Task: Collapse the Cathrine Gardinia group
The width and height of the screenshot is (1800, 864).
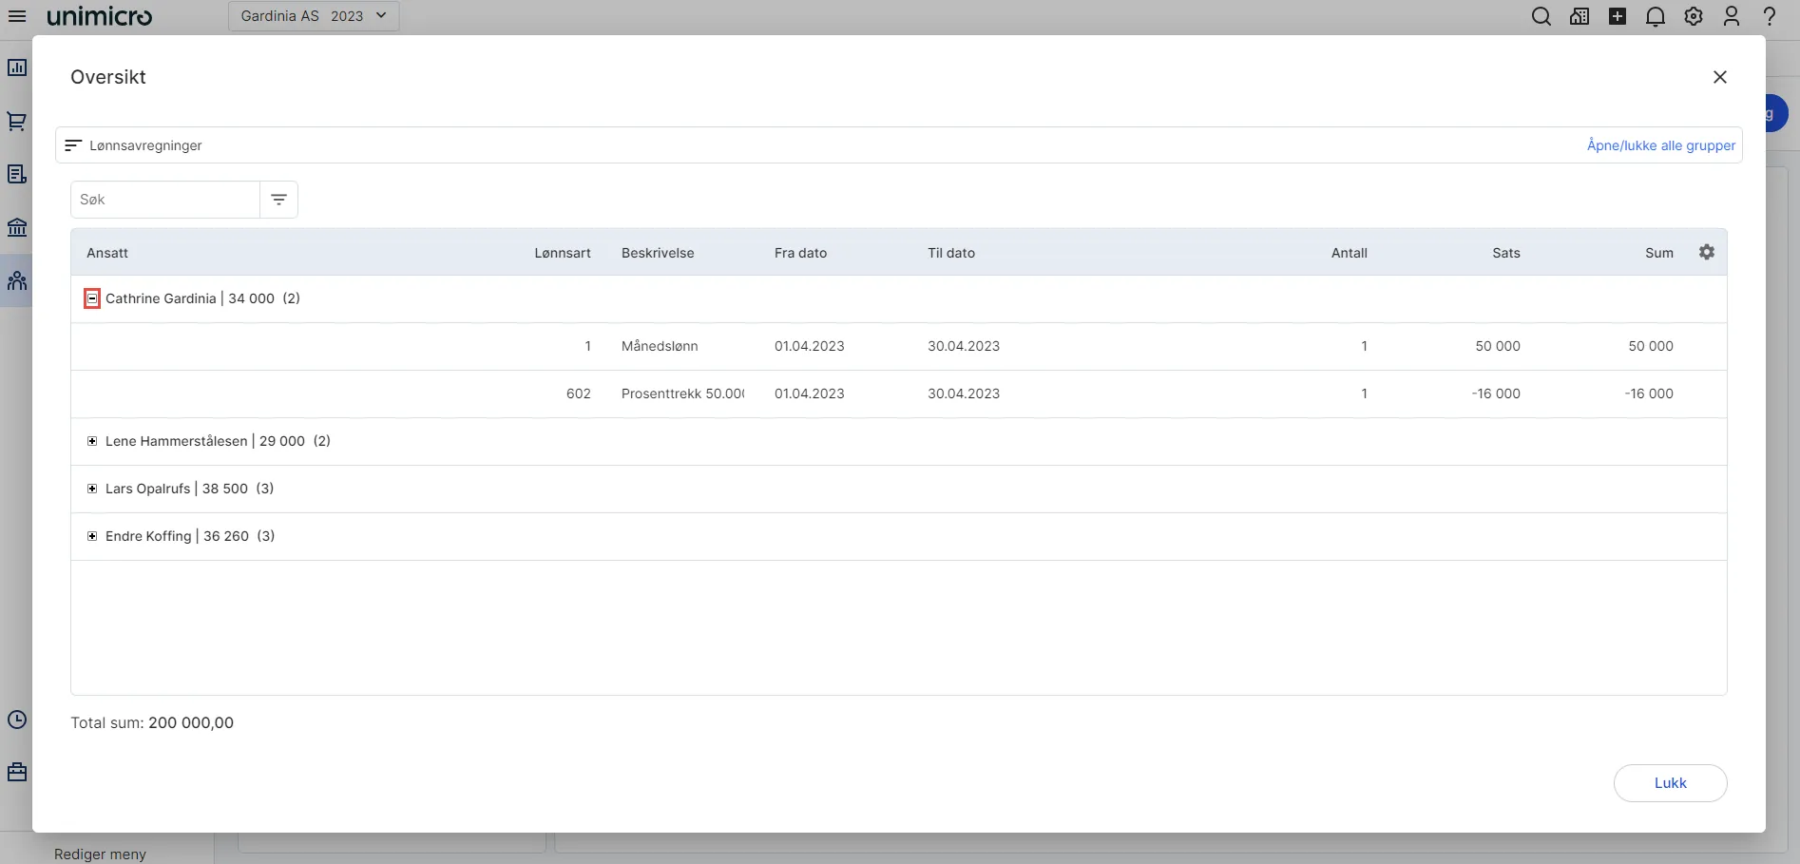Action: coord(92,298)
